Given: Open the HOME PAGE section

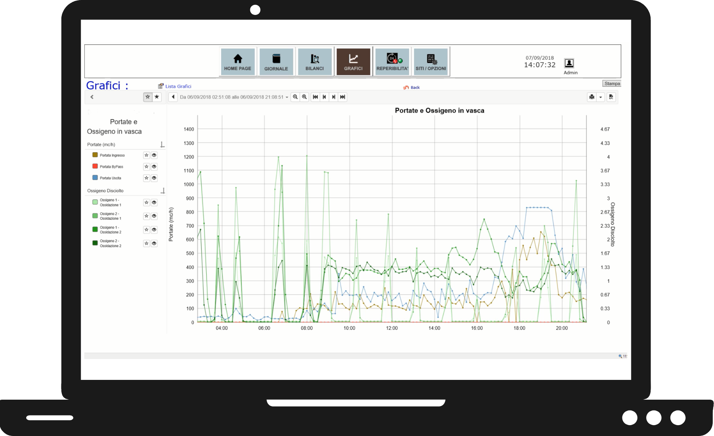Looking at the screenshot, I should pos(238,61).
